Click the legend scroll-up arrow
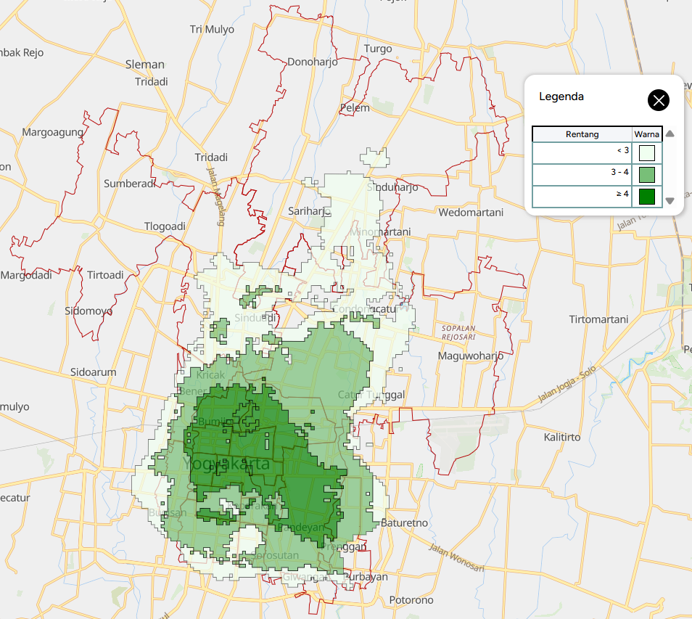Screen dimensions: 692x619 tap(670, 134)
